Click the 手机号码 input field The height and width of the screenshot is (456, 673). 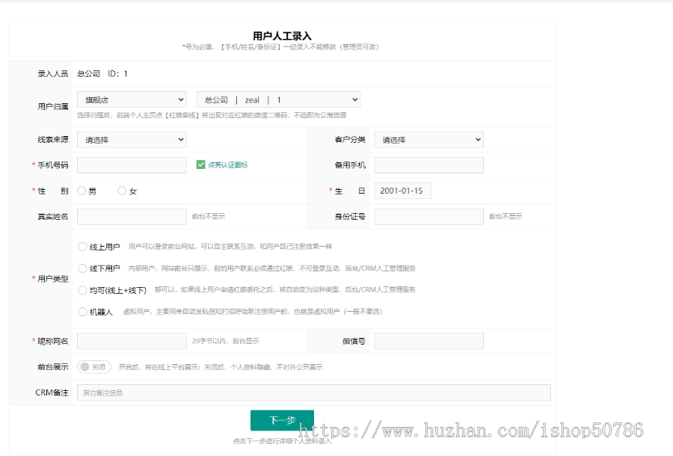(132, 165)
